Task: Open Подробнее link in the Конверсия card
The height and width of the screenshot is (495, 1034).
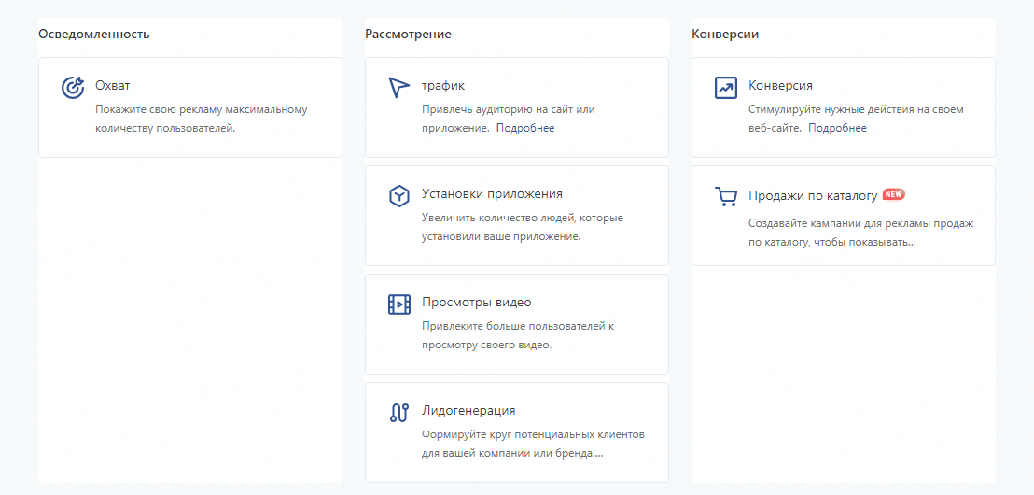Action: click(x=837, y=128)
